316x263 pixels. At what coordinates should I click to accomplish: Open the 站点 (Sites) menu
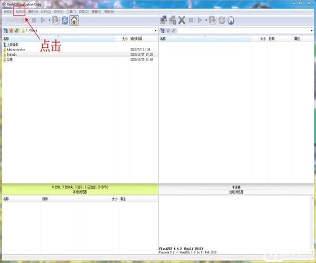pyautogui.click(x=20, y=11)
